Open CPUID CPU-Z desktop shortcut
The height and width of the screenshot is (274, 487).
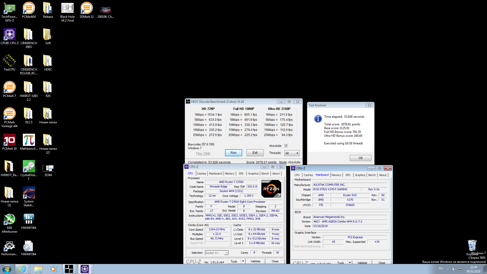tap(9, 36)
